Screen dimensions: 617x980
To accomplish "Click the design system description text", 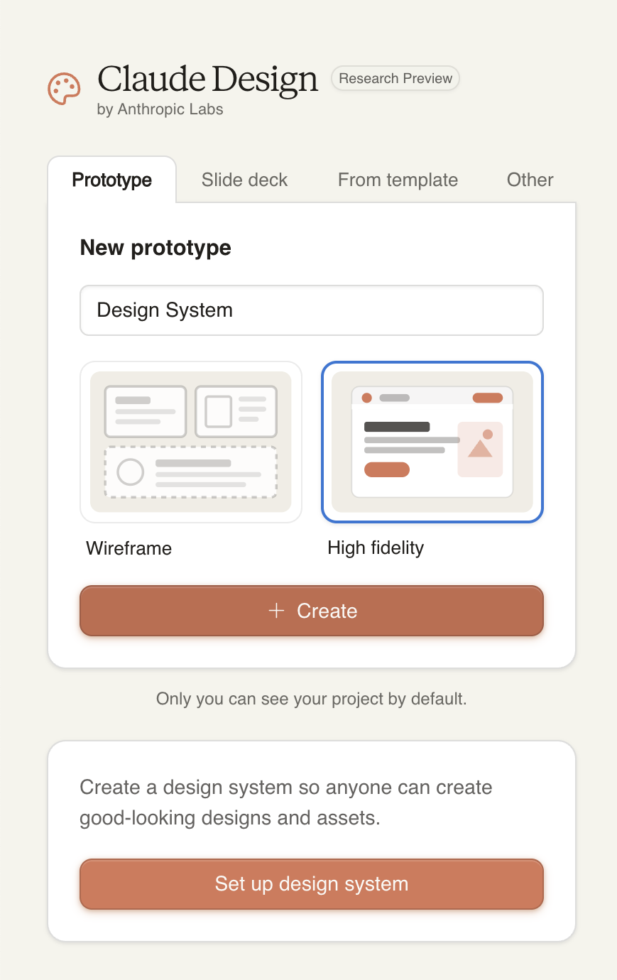I will (285, 802).
